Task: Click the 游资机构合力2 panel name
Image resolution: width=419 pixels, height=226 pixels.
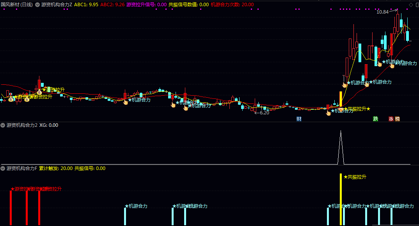Action: click(x=22, y=125)
